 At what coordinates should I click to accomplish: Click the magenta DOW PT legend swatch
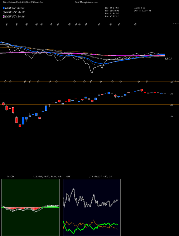tap(4, 16)
